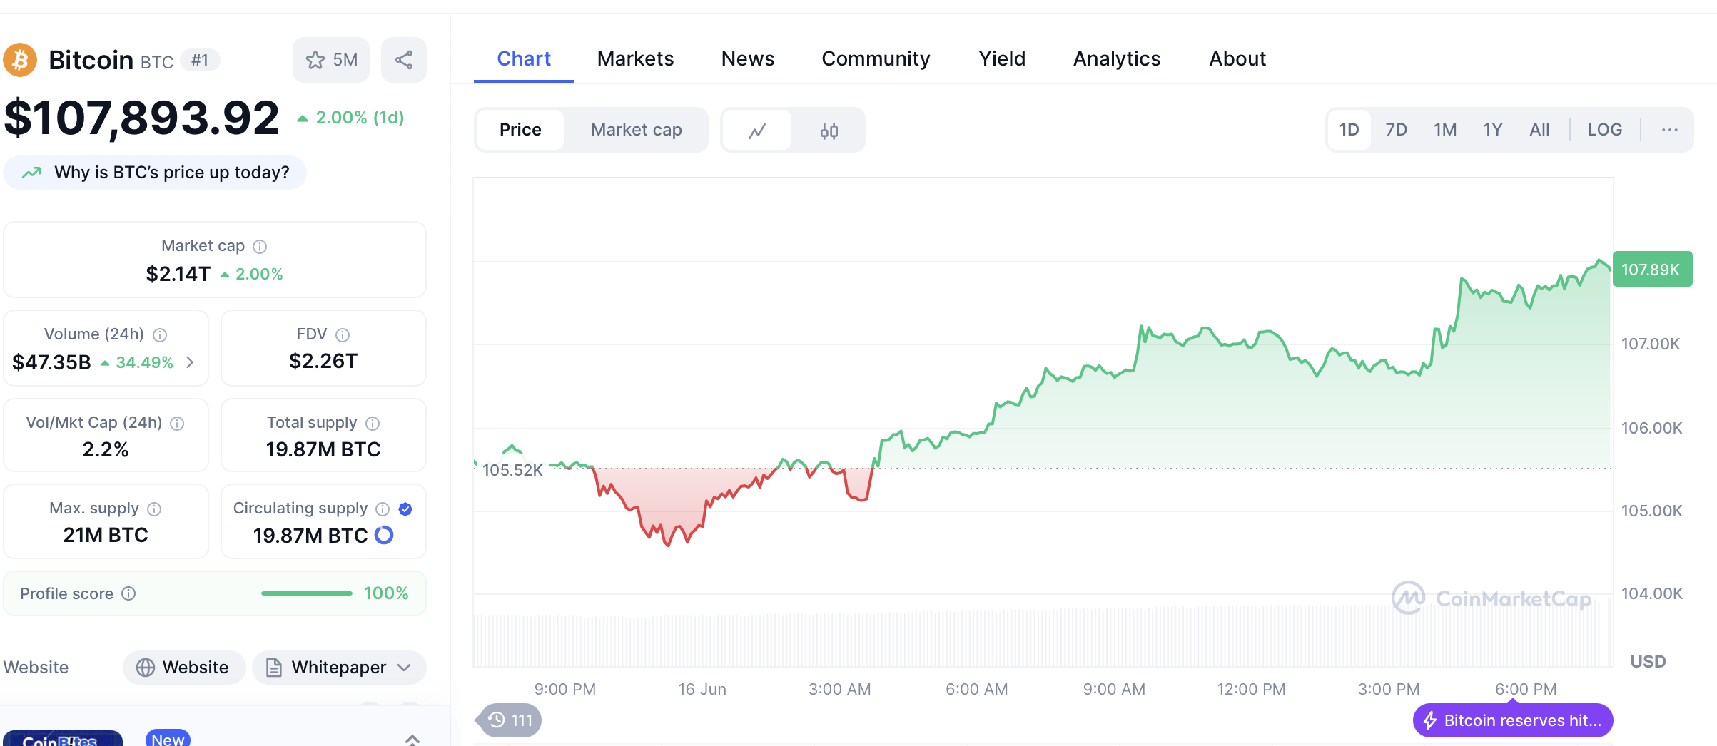Toggle the LOG scale option
The height and width of the screenshot is (746, 1717).
coord(1604,130)
